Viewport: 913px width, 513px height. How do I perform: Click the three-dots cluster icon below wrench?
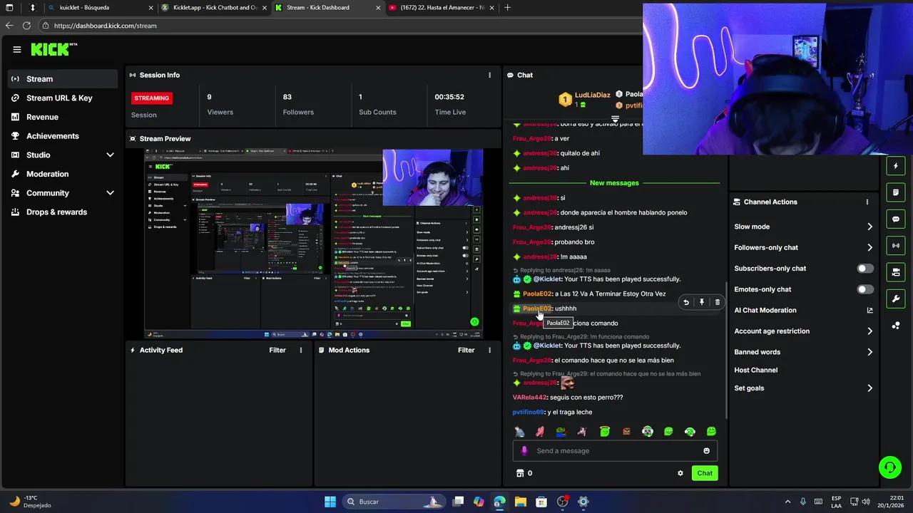tap(896, 326)
